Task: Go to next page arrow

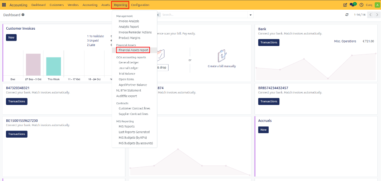Action: click(x=377, y=15)
